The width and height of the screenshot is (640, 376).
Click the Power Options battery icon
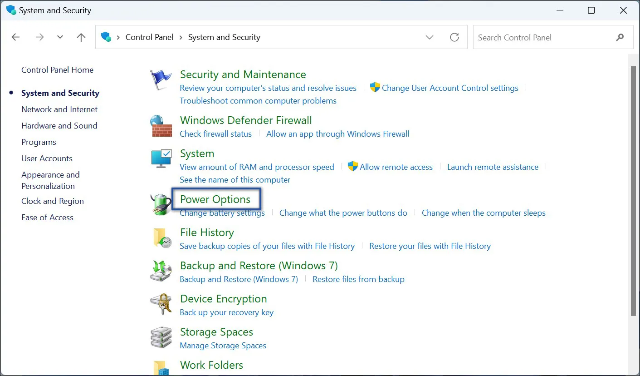click(161, 204)
